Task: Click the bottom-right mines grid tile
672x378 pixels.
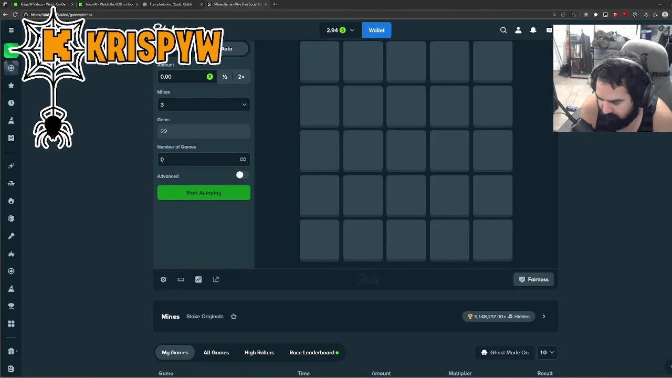Action: [492, 240]
